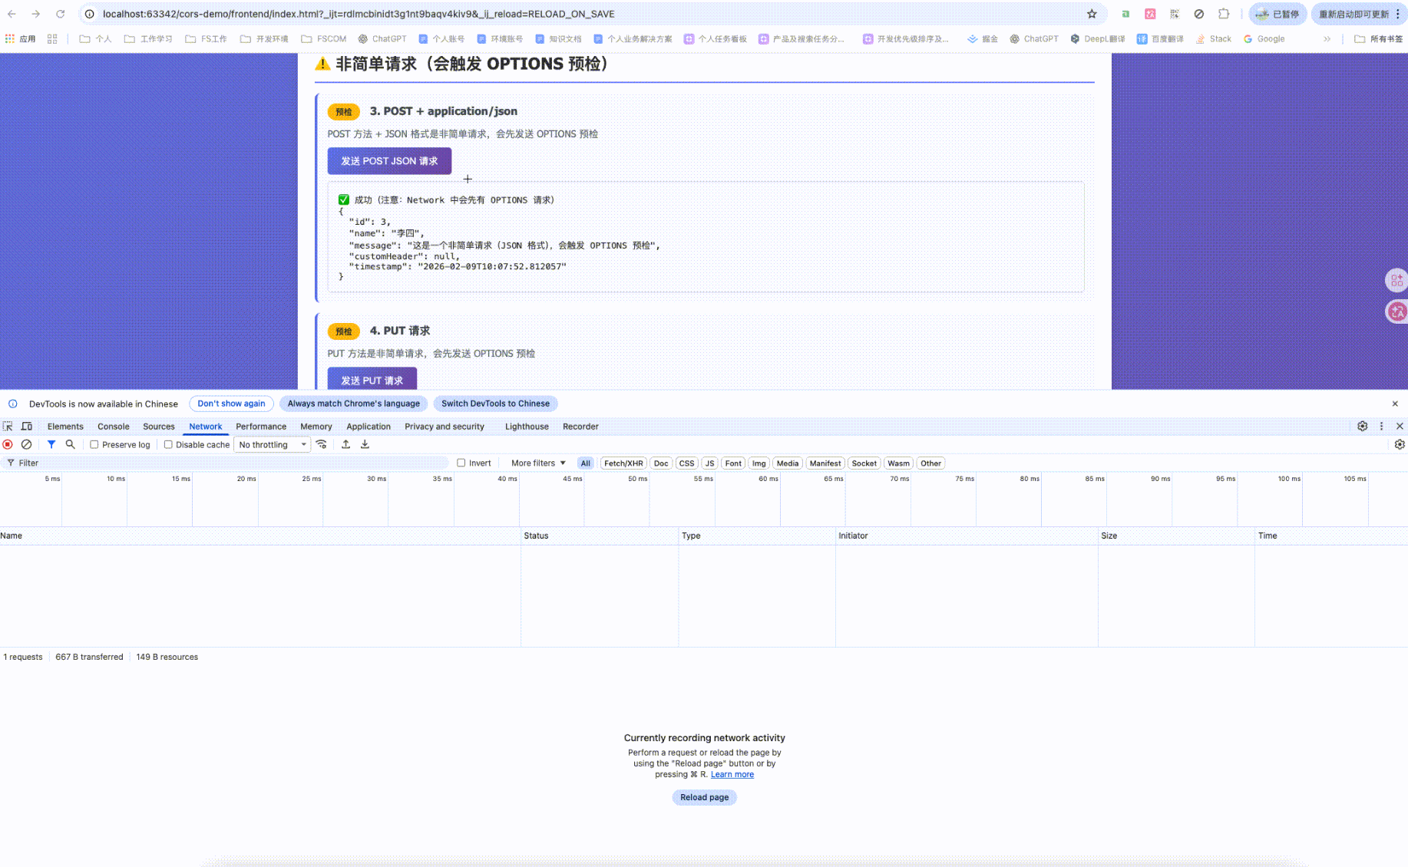The image size is (1408, 867).
Task: Switch to the Console tab
Action: click(x=114, y=426)
